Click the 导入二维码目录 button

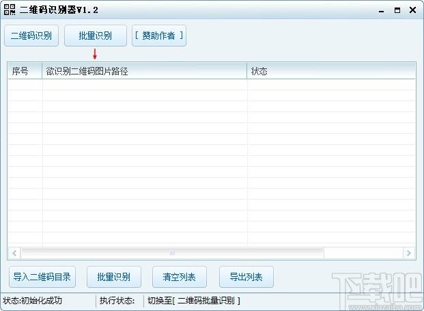tap(42, 277)
